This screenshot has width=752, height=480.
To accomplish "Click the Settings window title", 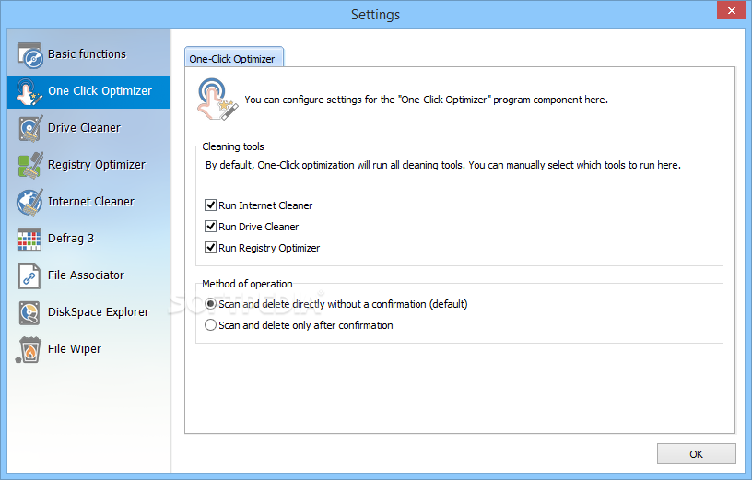I will pos(375,15).
